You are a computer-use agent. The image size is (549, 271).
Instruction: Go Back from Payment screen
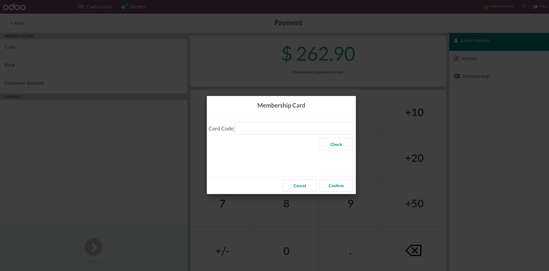(x=16, y=23)
